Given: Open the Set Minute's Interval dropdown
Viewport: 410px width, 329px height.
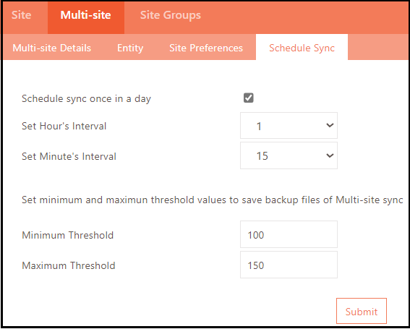Looking at the screenshot, I should point(289,155).
